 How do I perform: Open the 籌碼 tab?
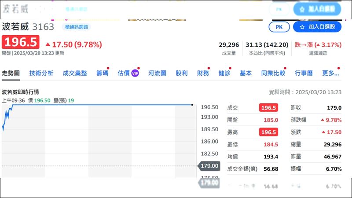tap(103, 73)
